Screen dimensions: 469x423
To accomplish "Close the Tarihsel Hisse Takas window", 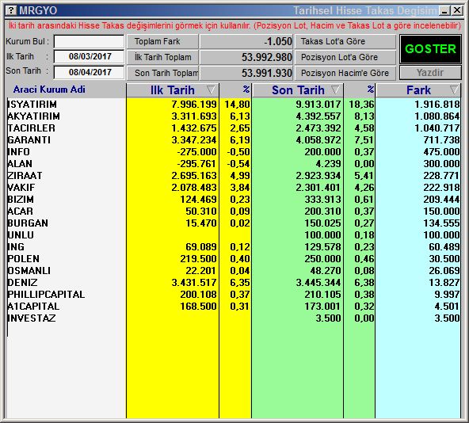I will click(457, 11).
